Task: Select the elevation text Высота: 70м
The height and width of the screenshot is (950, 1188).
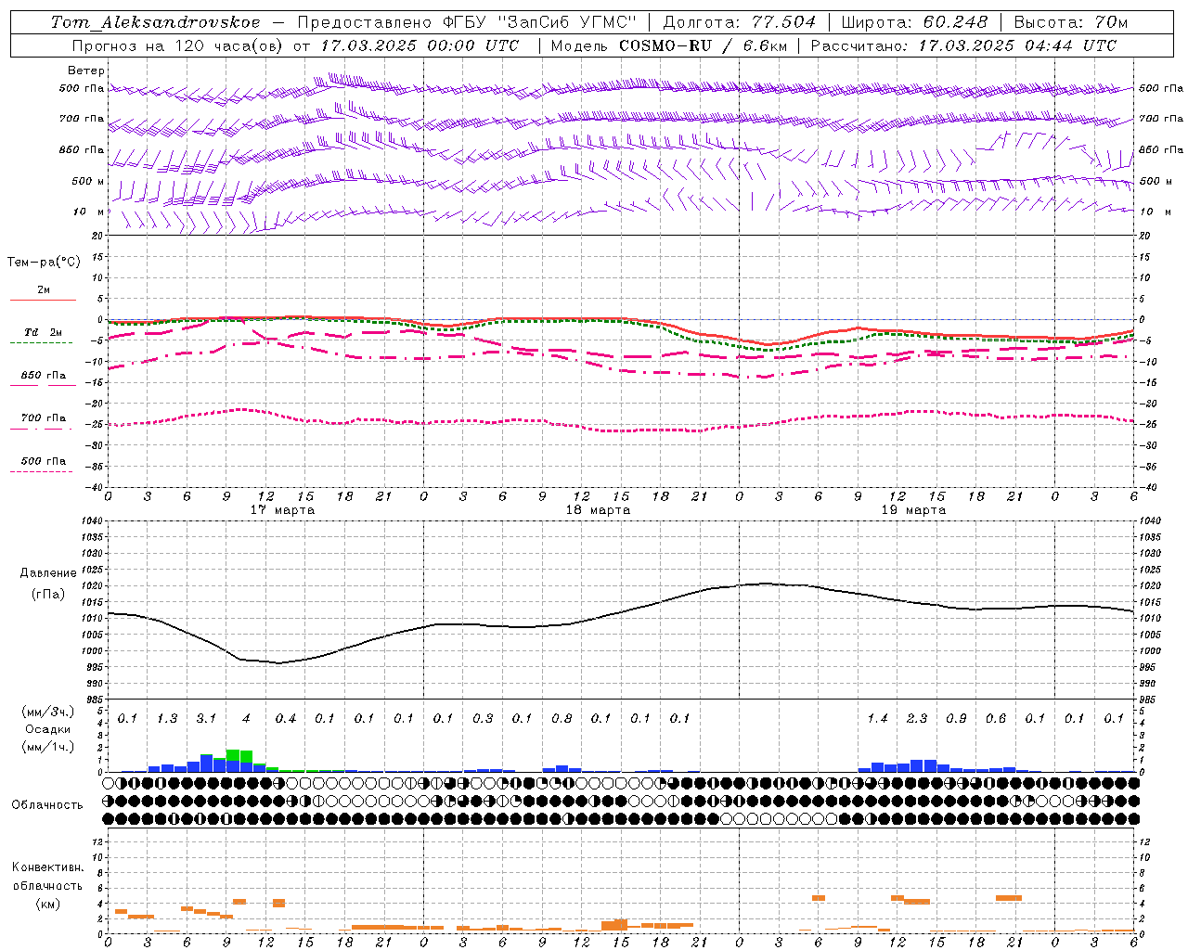Action: (x=1071, y=22)
